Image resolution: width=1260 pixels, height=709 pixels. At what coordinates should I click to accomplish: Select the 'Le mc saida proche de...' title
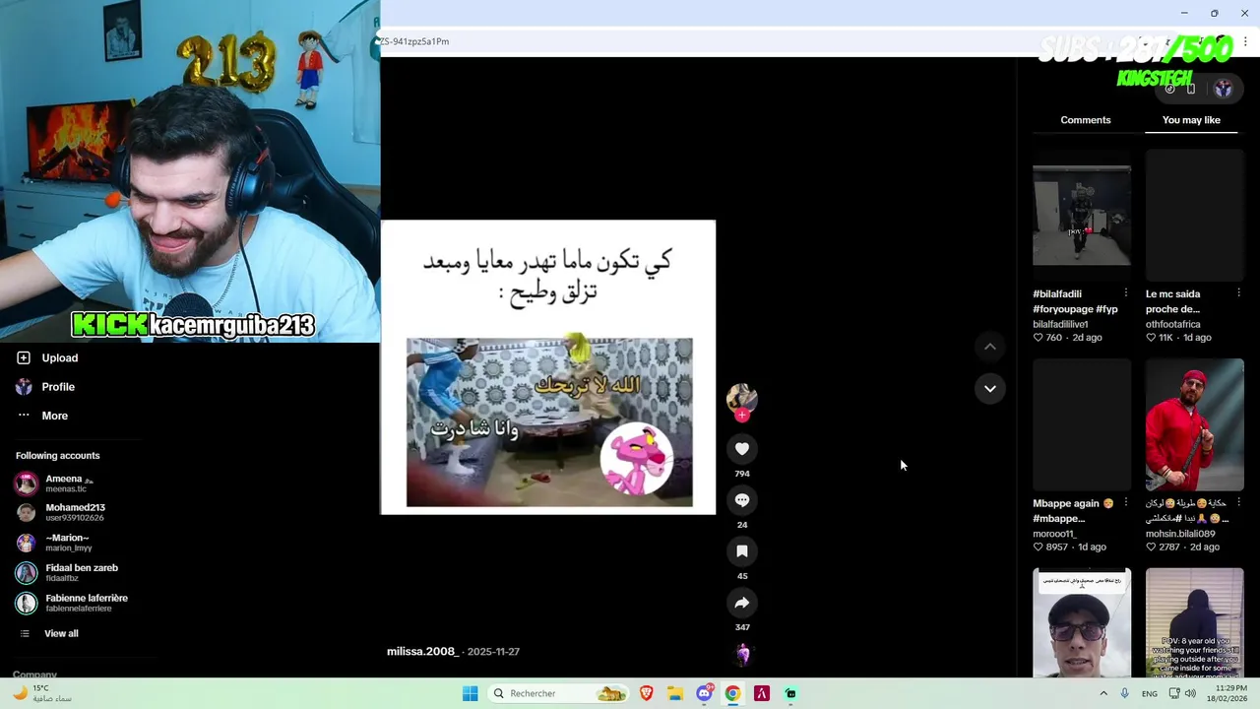1173,301
